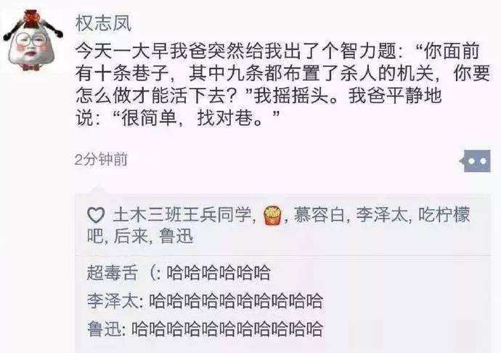Open commenter 李泽太 name in comments
The width and height of the screenshot is (501, 353).
click(x=113, y=301)
